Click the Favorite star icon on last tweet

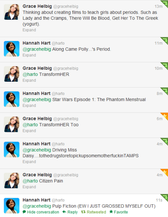pyautogui.click(x=111, y=211)
